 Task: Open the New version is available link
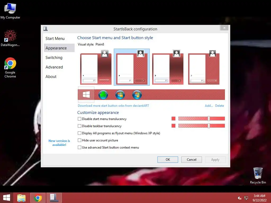59,143
